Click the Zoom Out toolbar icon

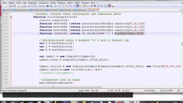[59, 6]
